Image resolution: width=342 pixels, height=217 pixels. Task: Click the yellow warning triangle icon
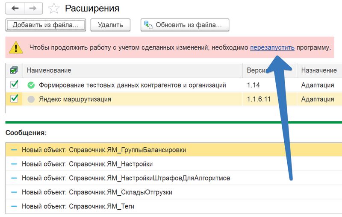[x=16, y=47]
